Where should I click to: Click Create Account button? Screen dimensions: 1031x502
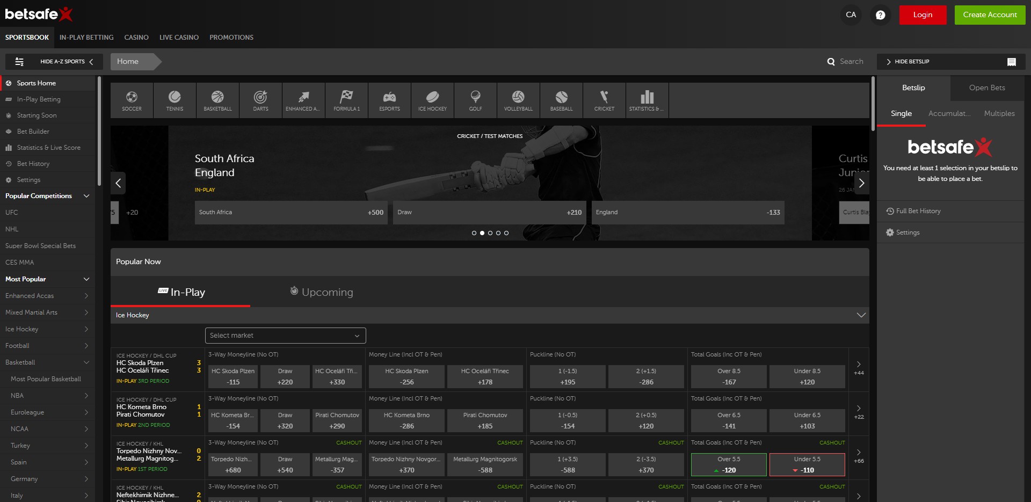click(x=990, y=15)
